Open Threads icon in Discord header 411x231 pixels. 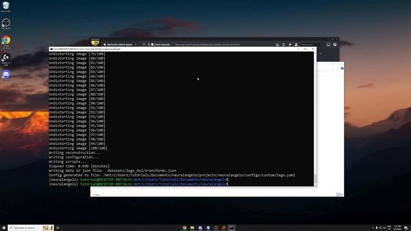point(277,44)
